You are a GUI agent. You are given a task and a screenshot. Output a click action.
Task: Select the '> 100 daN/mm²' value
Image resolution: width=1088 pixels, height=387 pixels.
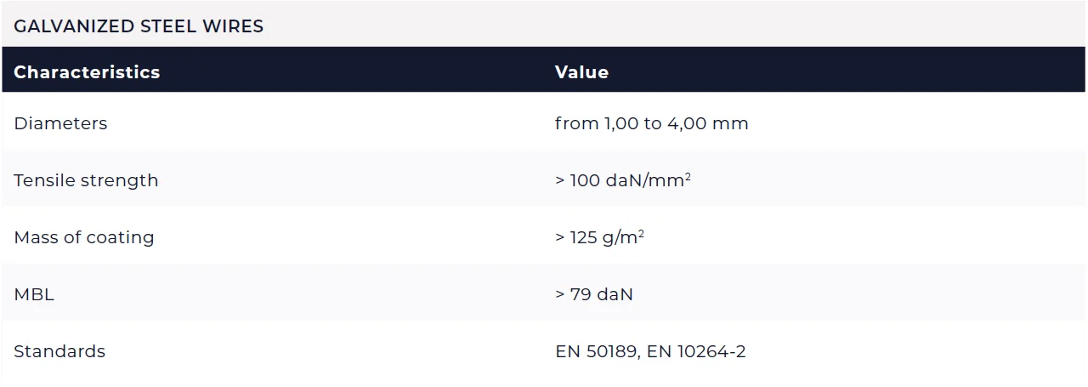623,180
